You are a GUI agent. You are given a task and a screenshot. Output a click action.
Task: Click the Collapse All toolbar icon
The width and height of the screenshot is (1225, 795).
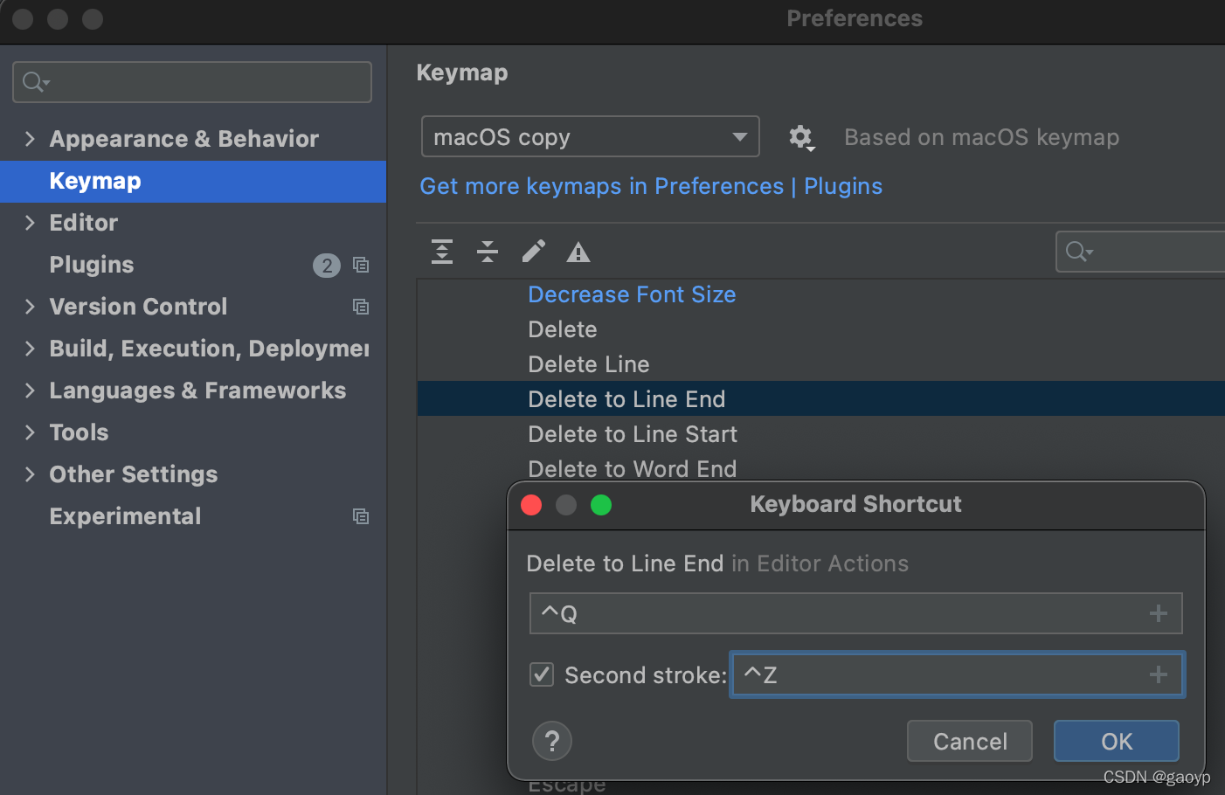coord(488,252)
